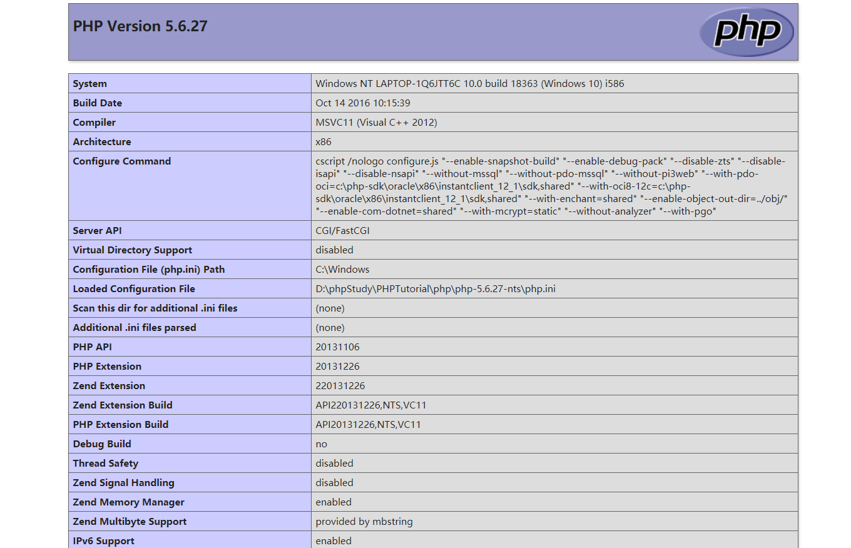Click the PHP API value 20131106

337,347
